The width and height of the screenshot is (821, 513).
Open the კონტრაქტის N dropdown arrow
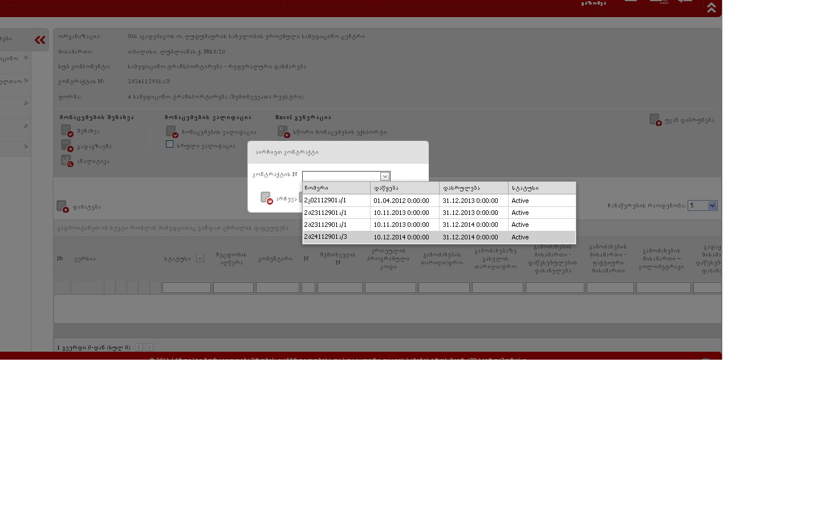pos(385,176)
